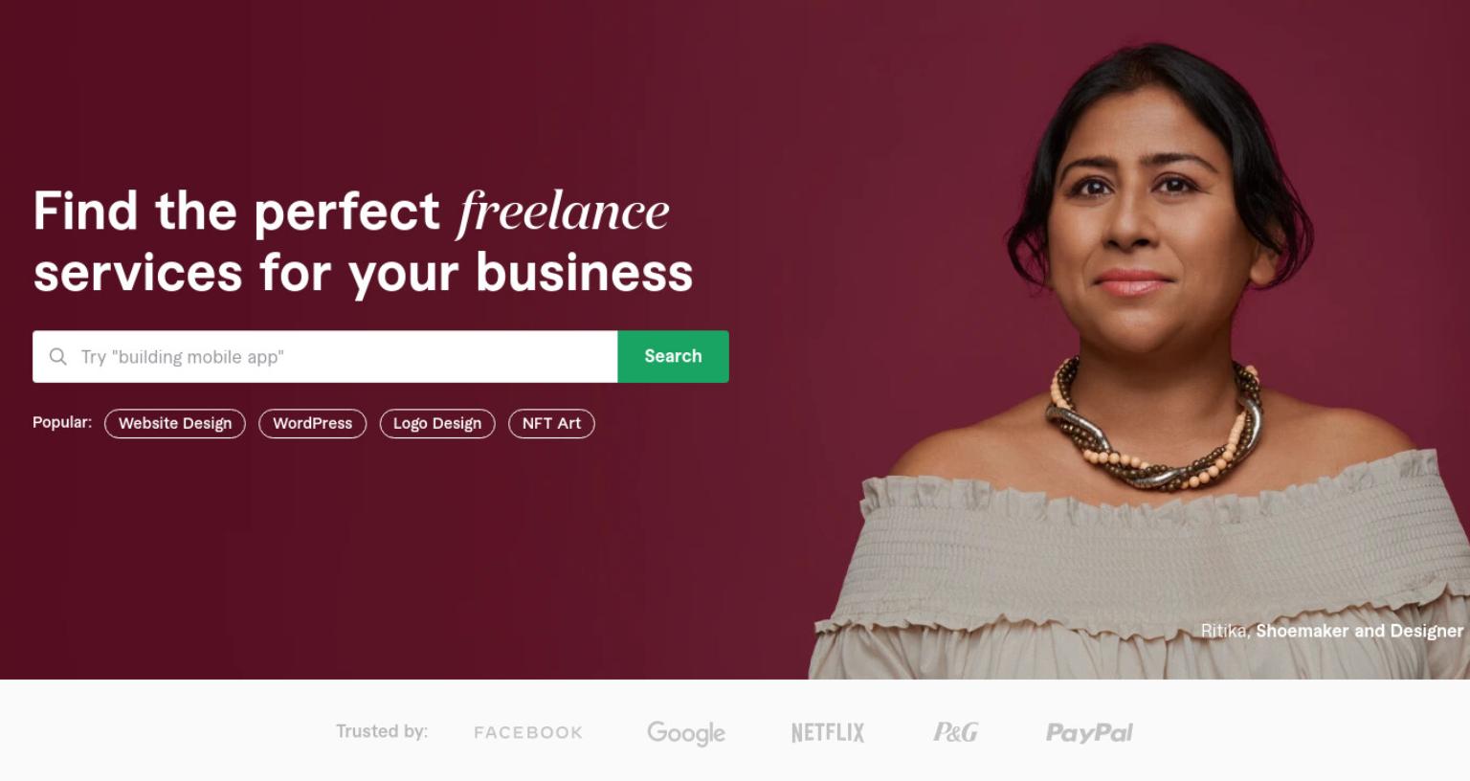Choose the NFT Art popular tag

551,423
